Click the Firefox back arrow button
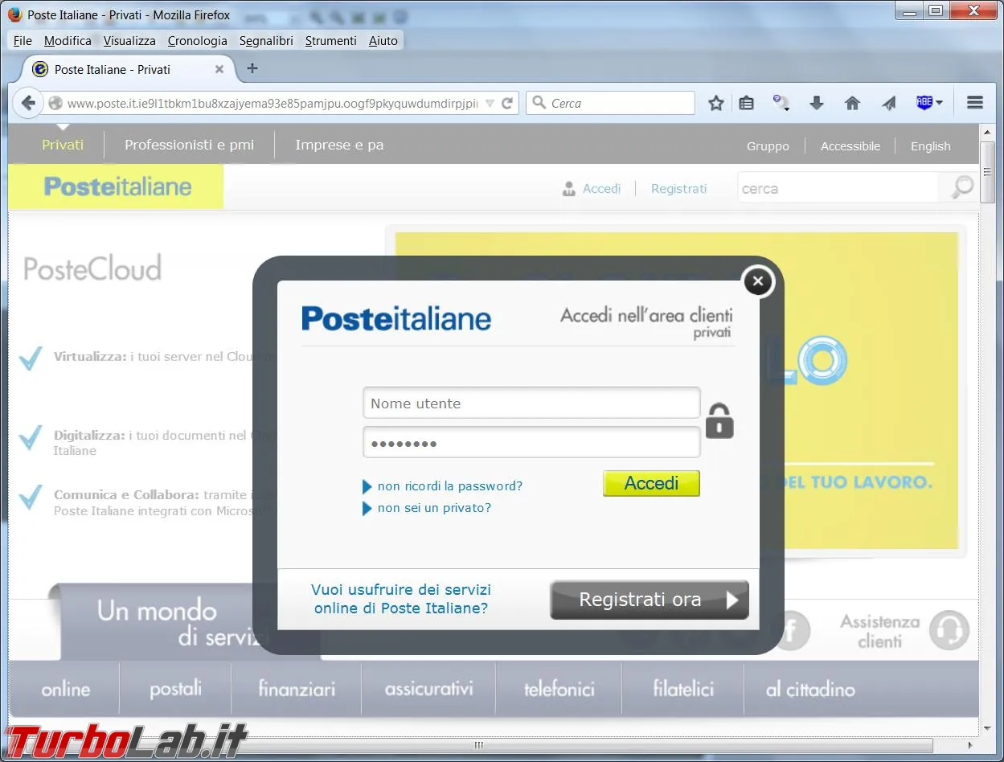Screen dimensions: 1004x762 pos(28,103)
